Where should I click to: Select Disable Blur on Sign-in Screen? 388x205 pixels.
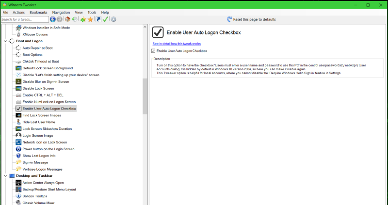(46, 81)
